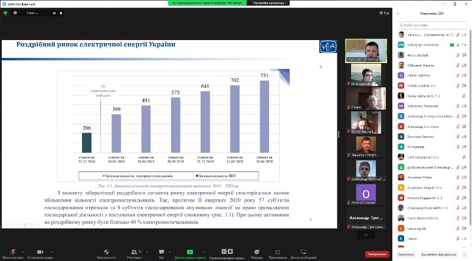Viewport: 472px width, 261px height.
Task: Click slide logo in top-right corner
Action: click(328, 47)
